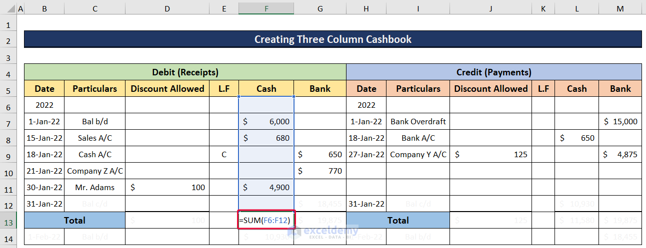Click the credit side 'Particulars' header
Image resolution: width=646 pixels, height=248 pixels.
coord(418,88)
